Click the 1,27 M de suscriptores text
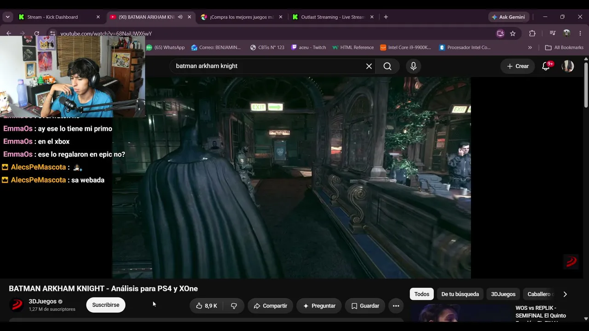 52,309
